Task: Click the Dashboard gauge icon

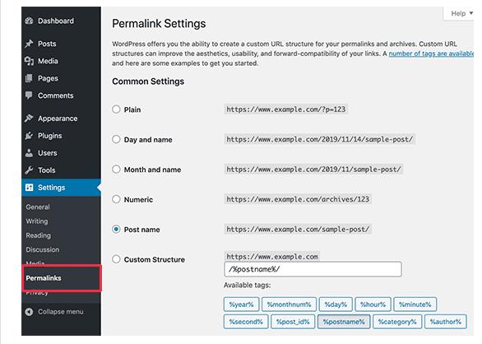Action: click(x=30, y=21)
